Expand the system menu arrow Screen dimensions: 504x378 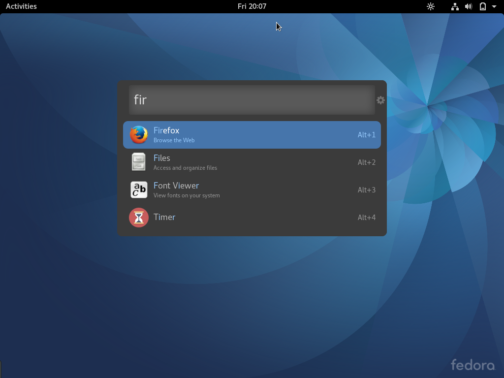coord(494,6)
